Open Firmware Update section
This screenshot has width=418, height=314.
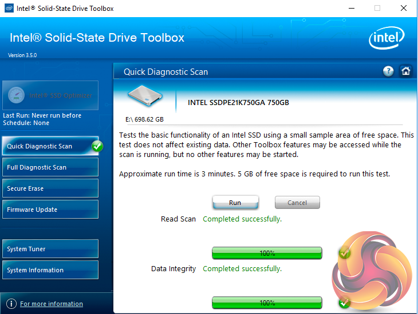coord(50,210)
